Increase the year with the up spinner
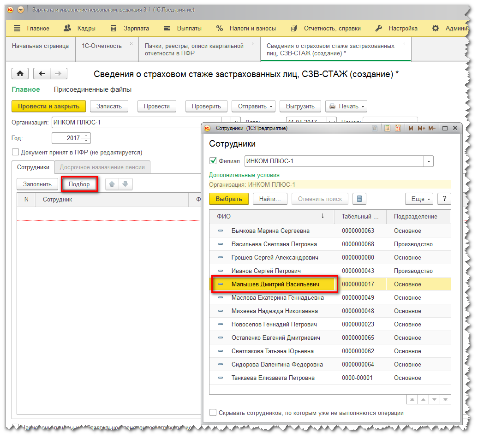 click(x=87, y=136)
